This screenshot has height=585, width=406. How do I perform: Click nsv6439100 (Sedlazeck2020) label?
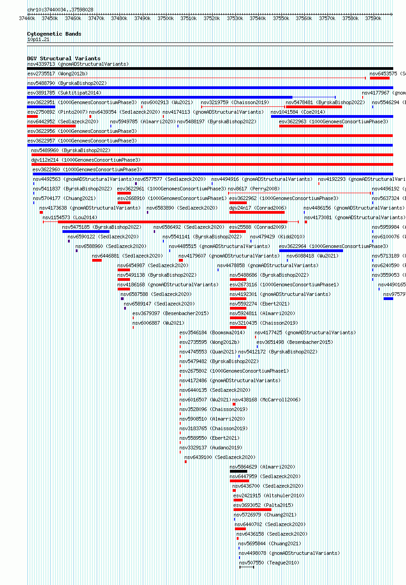(x=220, y=457)
